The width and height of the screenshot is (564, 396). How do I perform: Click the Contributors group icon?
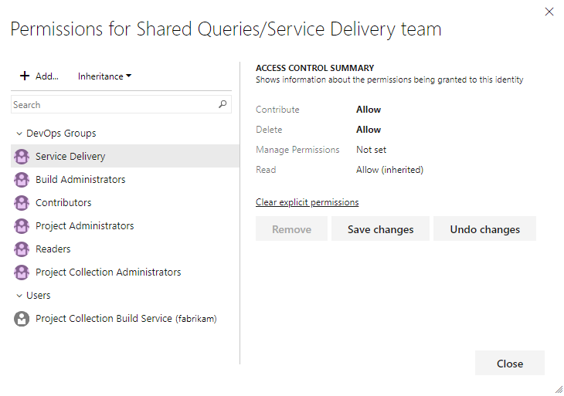(x=22, y=203)
